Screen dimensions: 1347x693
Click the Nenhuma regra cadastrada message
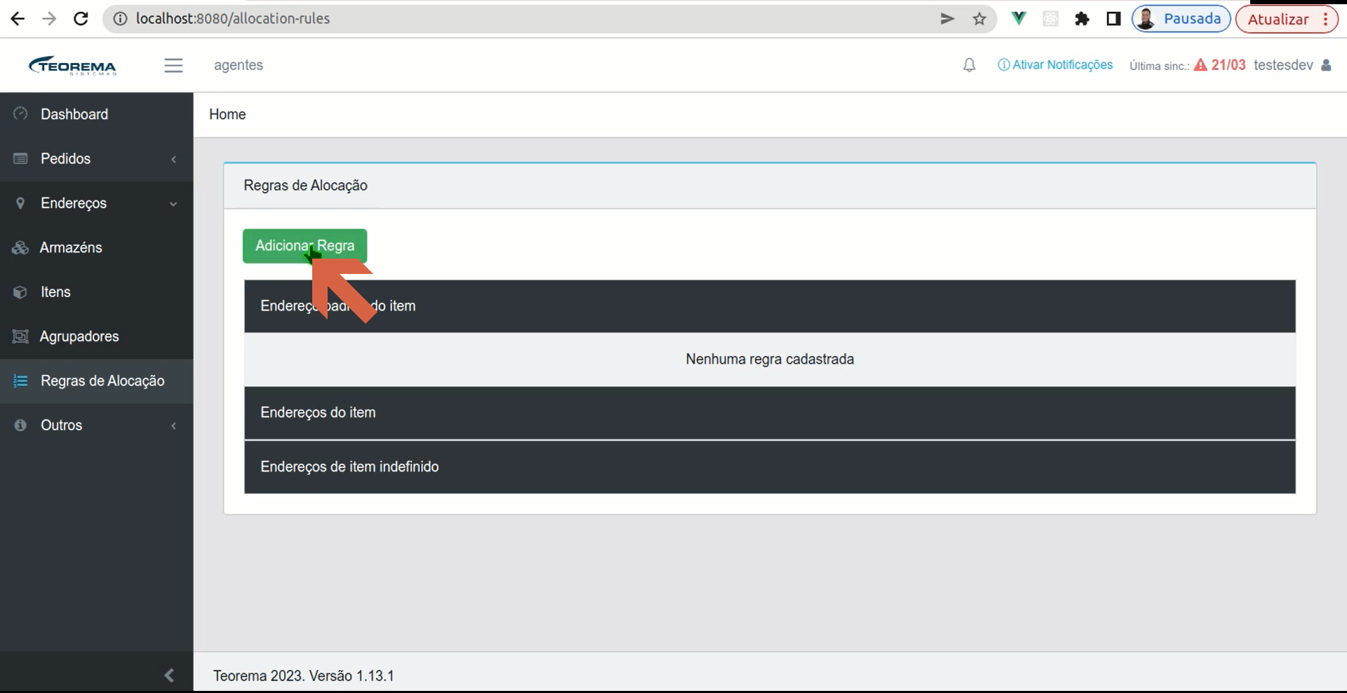(x=770, y=359)
